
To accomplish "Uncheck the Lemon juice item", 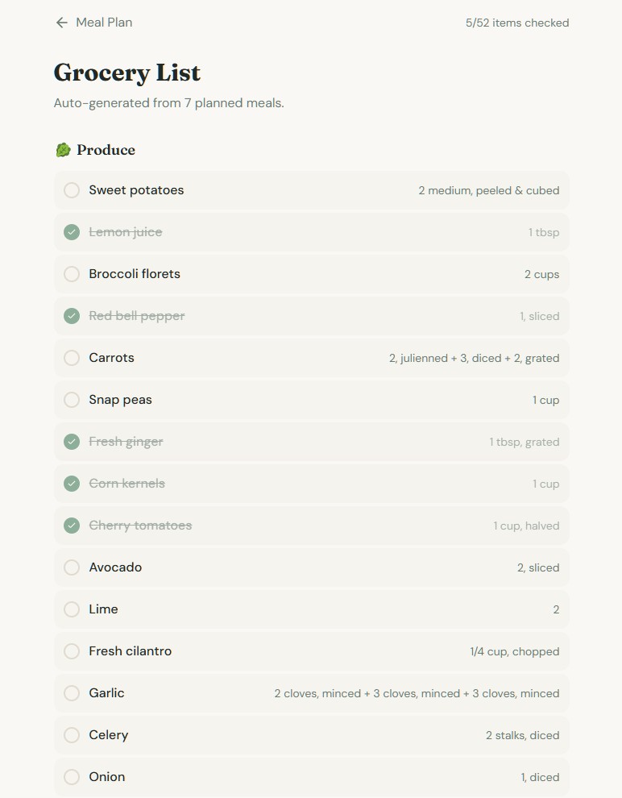I will (x=72, y=232).
